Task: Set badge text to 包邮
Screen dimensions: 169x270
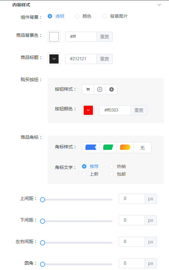Action: tap(118, 174)
